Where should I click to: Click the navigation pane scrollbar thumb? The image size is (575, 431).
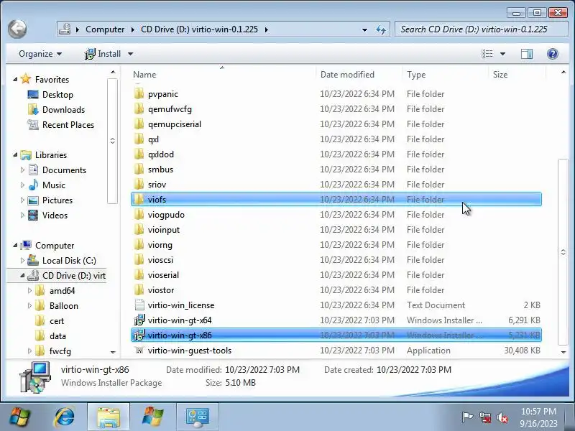(112, 141)
